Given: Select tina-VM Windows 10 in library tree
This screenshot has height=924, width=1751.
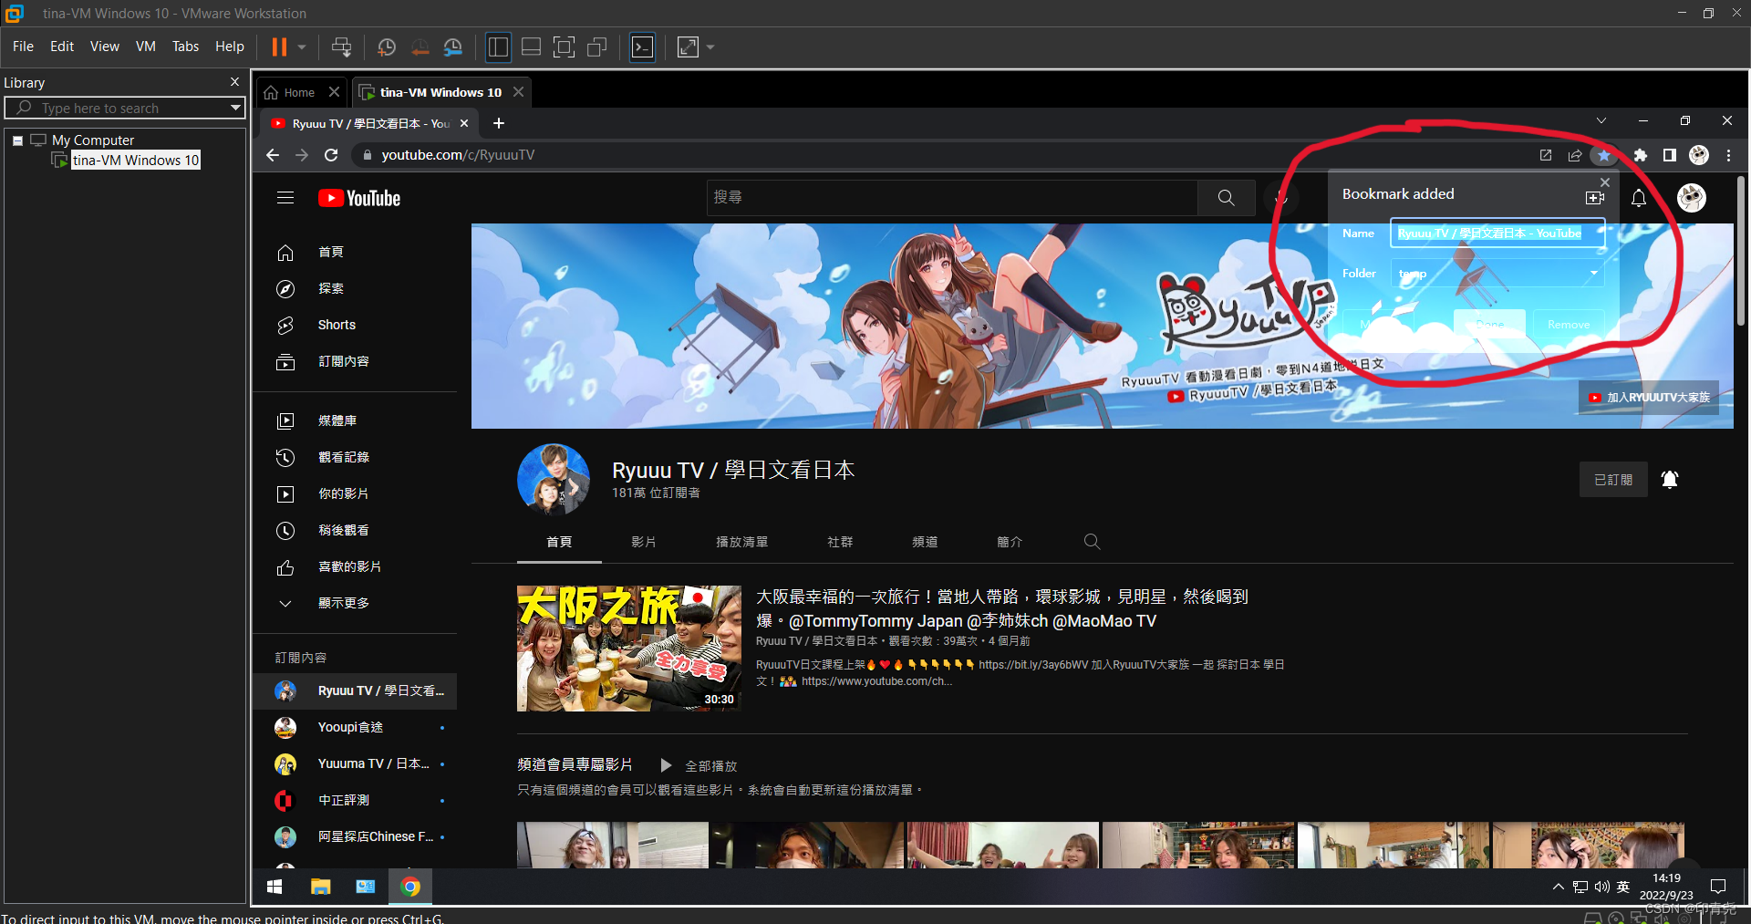Looking at the screenshot, I should coord(135,161).
